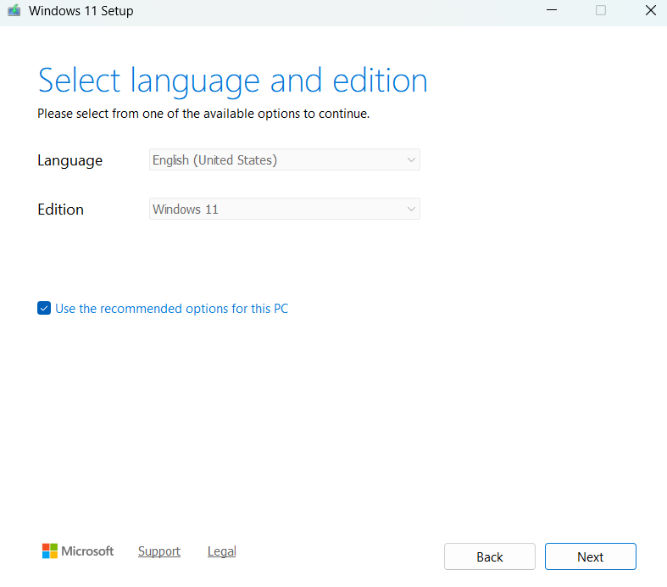Open the Support link
Viewport: 667px width, 587px height.
point(159,551)
